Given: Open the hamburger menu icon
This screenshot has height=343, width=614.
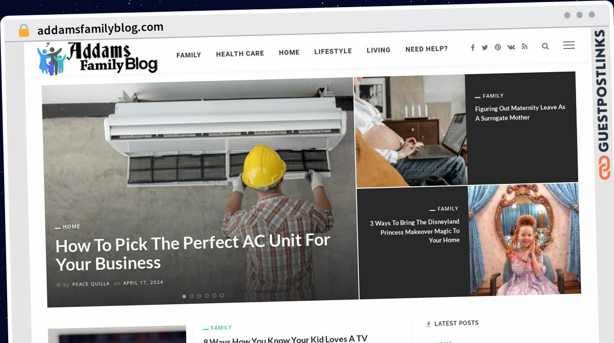Looking at the screenshot, I should tap(569, 45).
